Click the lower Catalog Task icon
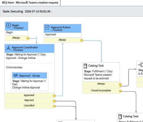This screenshot has width=143, height=122. pos(120,117)
